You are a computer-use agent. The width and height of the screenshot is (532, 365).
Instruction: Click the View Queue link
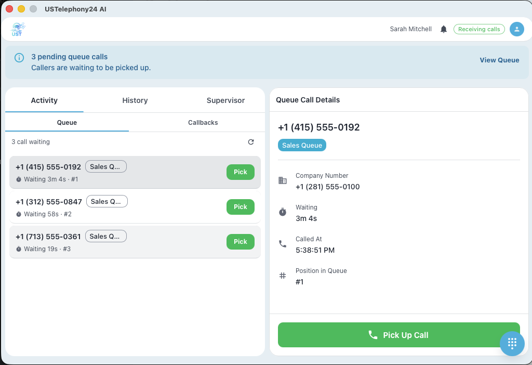point(499,60)
